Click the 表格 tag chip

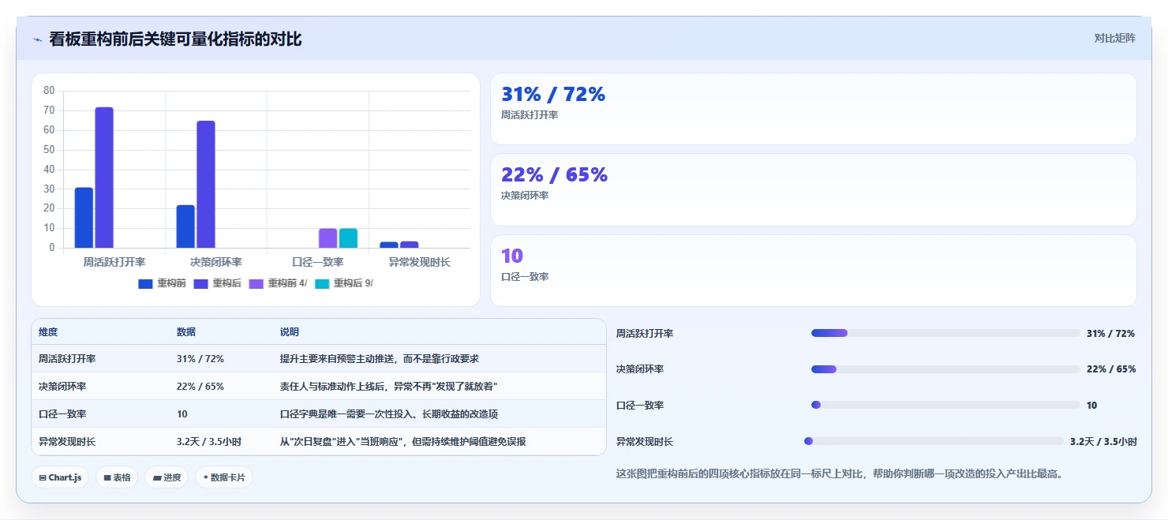click(117, 477)
